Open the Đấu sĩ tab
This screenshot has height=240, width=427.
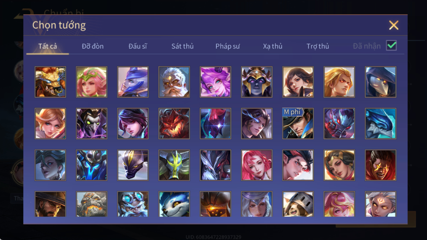(x=138, y=46)
